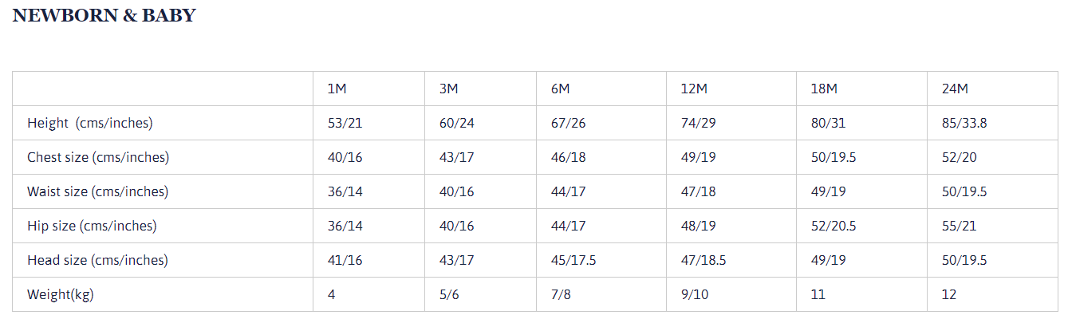This screenshot has height=331, width=1068.
Task: Select the Head size row label
Action: point(97,260)
